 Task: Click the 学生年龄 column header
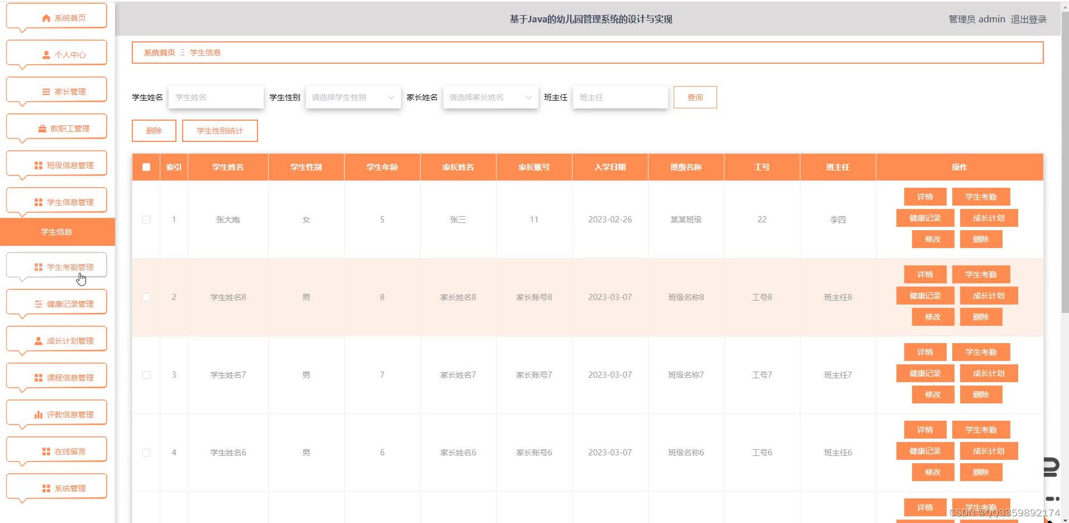coord(383,167)
